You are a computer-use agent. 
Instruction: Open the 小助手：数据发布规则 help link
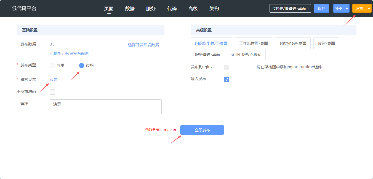[x=69, y=54]
